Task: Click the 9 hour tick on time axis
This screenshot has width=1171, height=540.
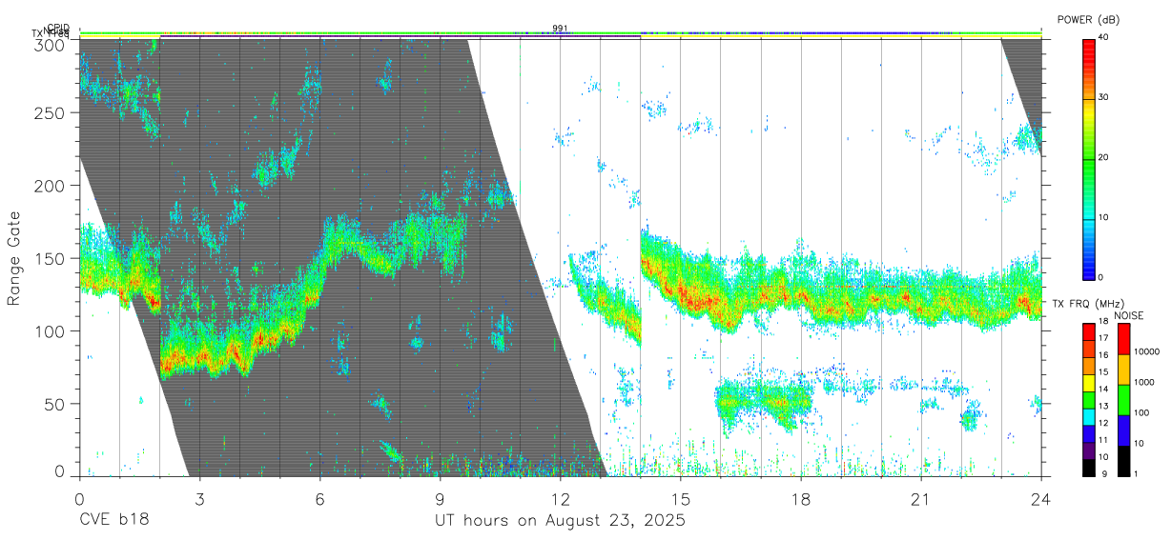Action: coord(440,498)
